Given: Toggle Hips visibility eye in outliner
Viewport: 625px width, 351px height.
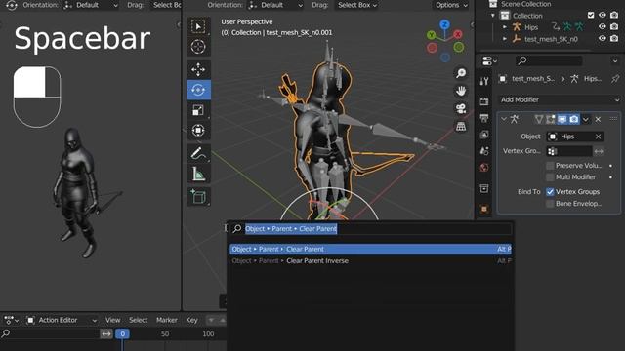Looking at the screenshot, I should tap(603, 26).
